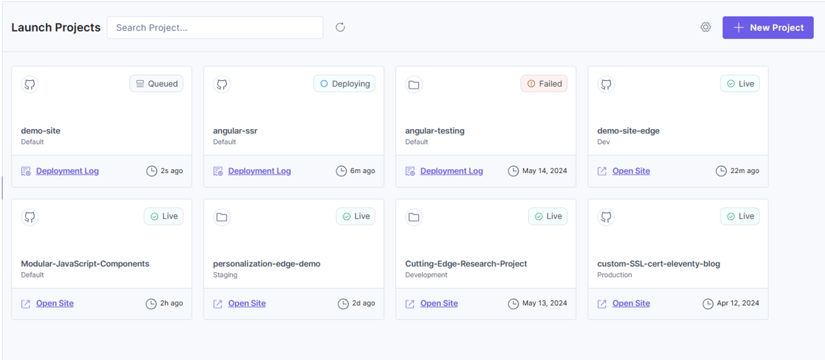825x360 pixels.
Task: Select the demo-site project name
Action: (41, 131)
